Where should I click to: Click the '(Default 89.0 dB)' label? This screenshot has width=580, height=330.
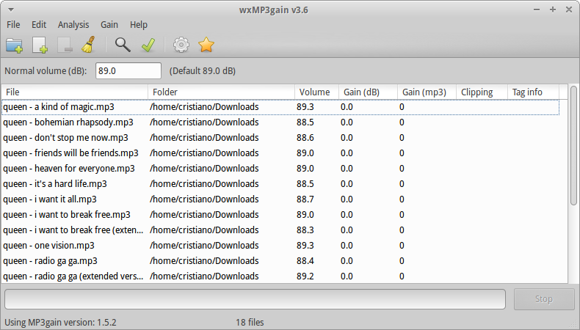tap(203, 71)
